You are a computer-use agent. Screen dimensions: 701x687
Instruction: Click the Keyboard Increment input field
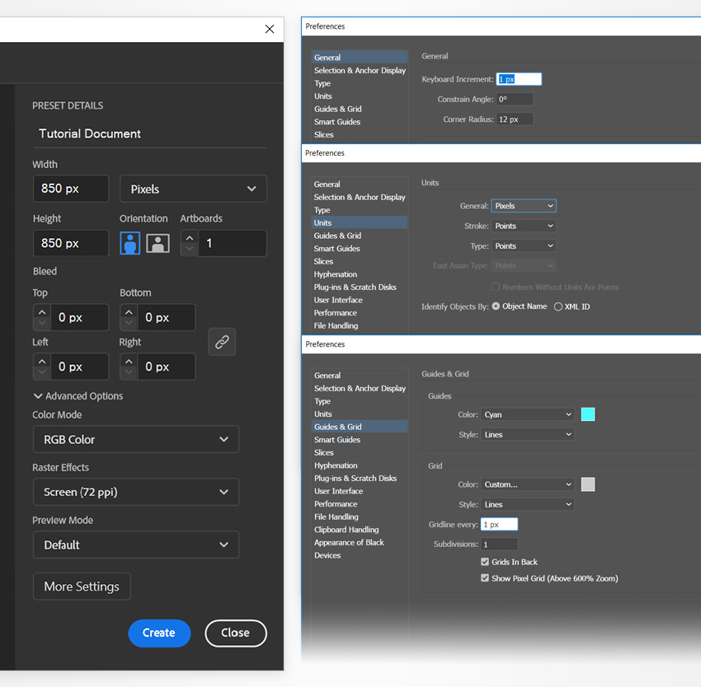pyautogui.click(x=519, y=78)
